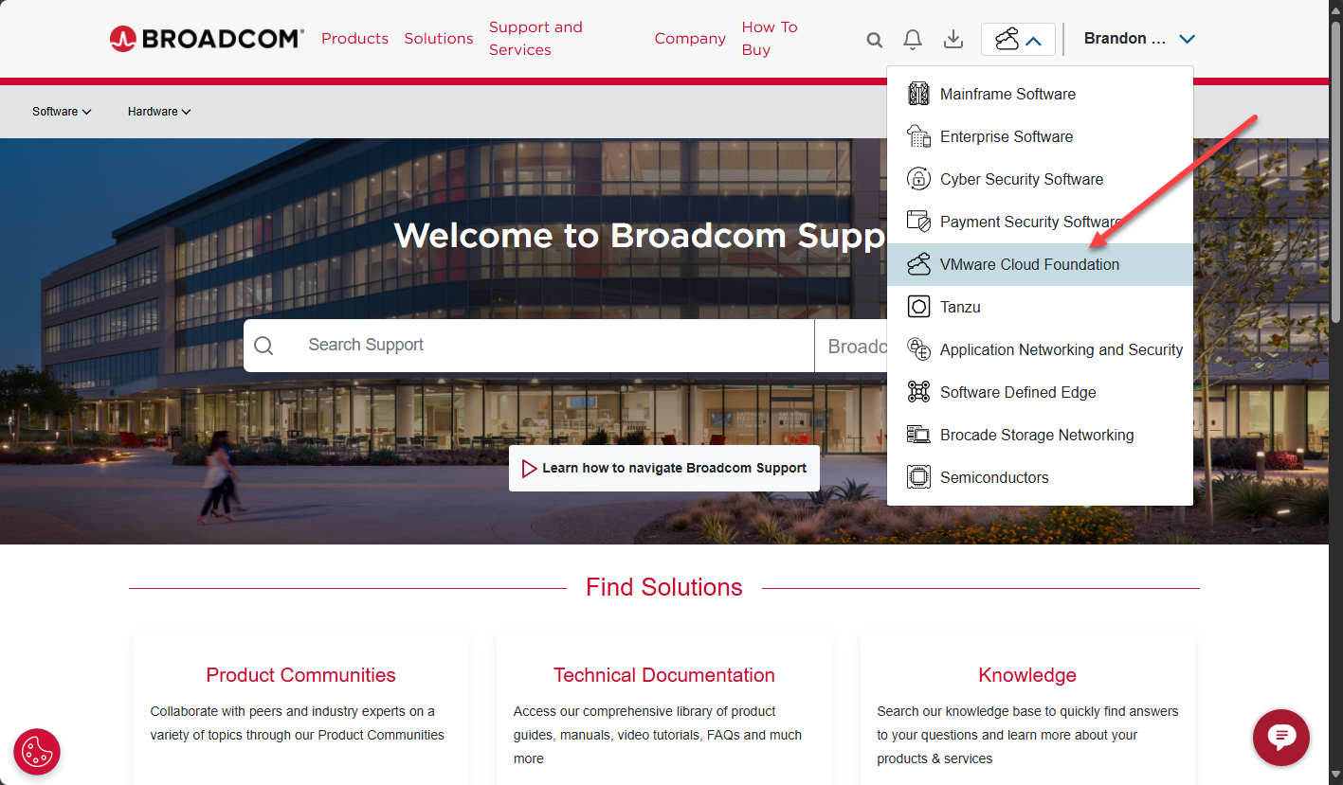Image resolution: width=1343 pixels, height=785 pixels.
Task: Open the Company navigation menu
Action: coord(690,39)
